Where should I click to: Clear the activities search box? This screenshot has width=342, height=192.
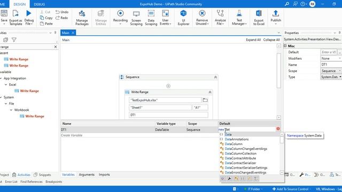tap(56, 47)
